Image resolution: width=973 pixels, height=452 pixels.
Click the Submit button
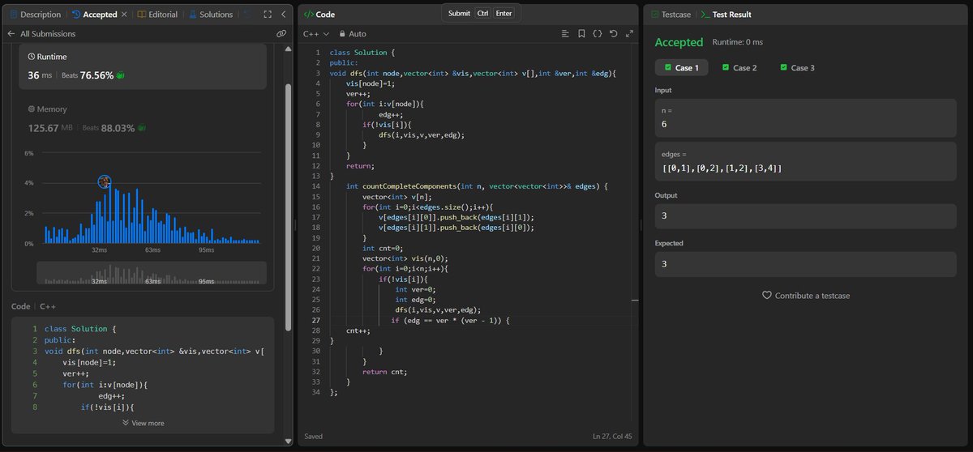coord(459,13)
